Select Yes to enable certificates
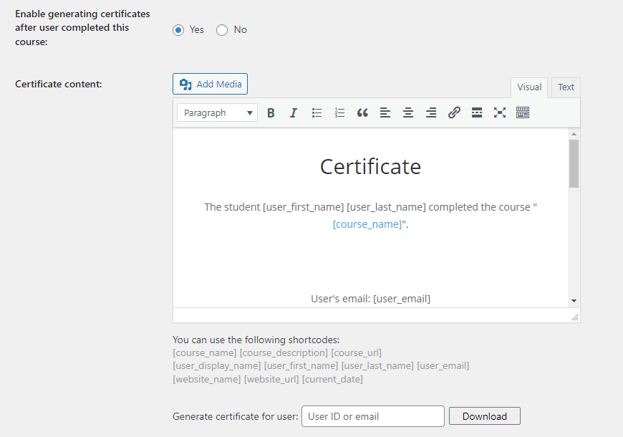This screenshot has width=623, height=437. [178, 30]
